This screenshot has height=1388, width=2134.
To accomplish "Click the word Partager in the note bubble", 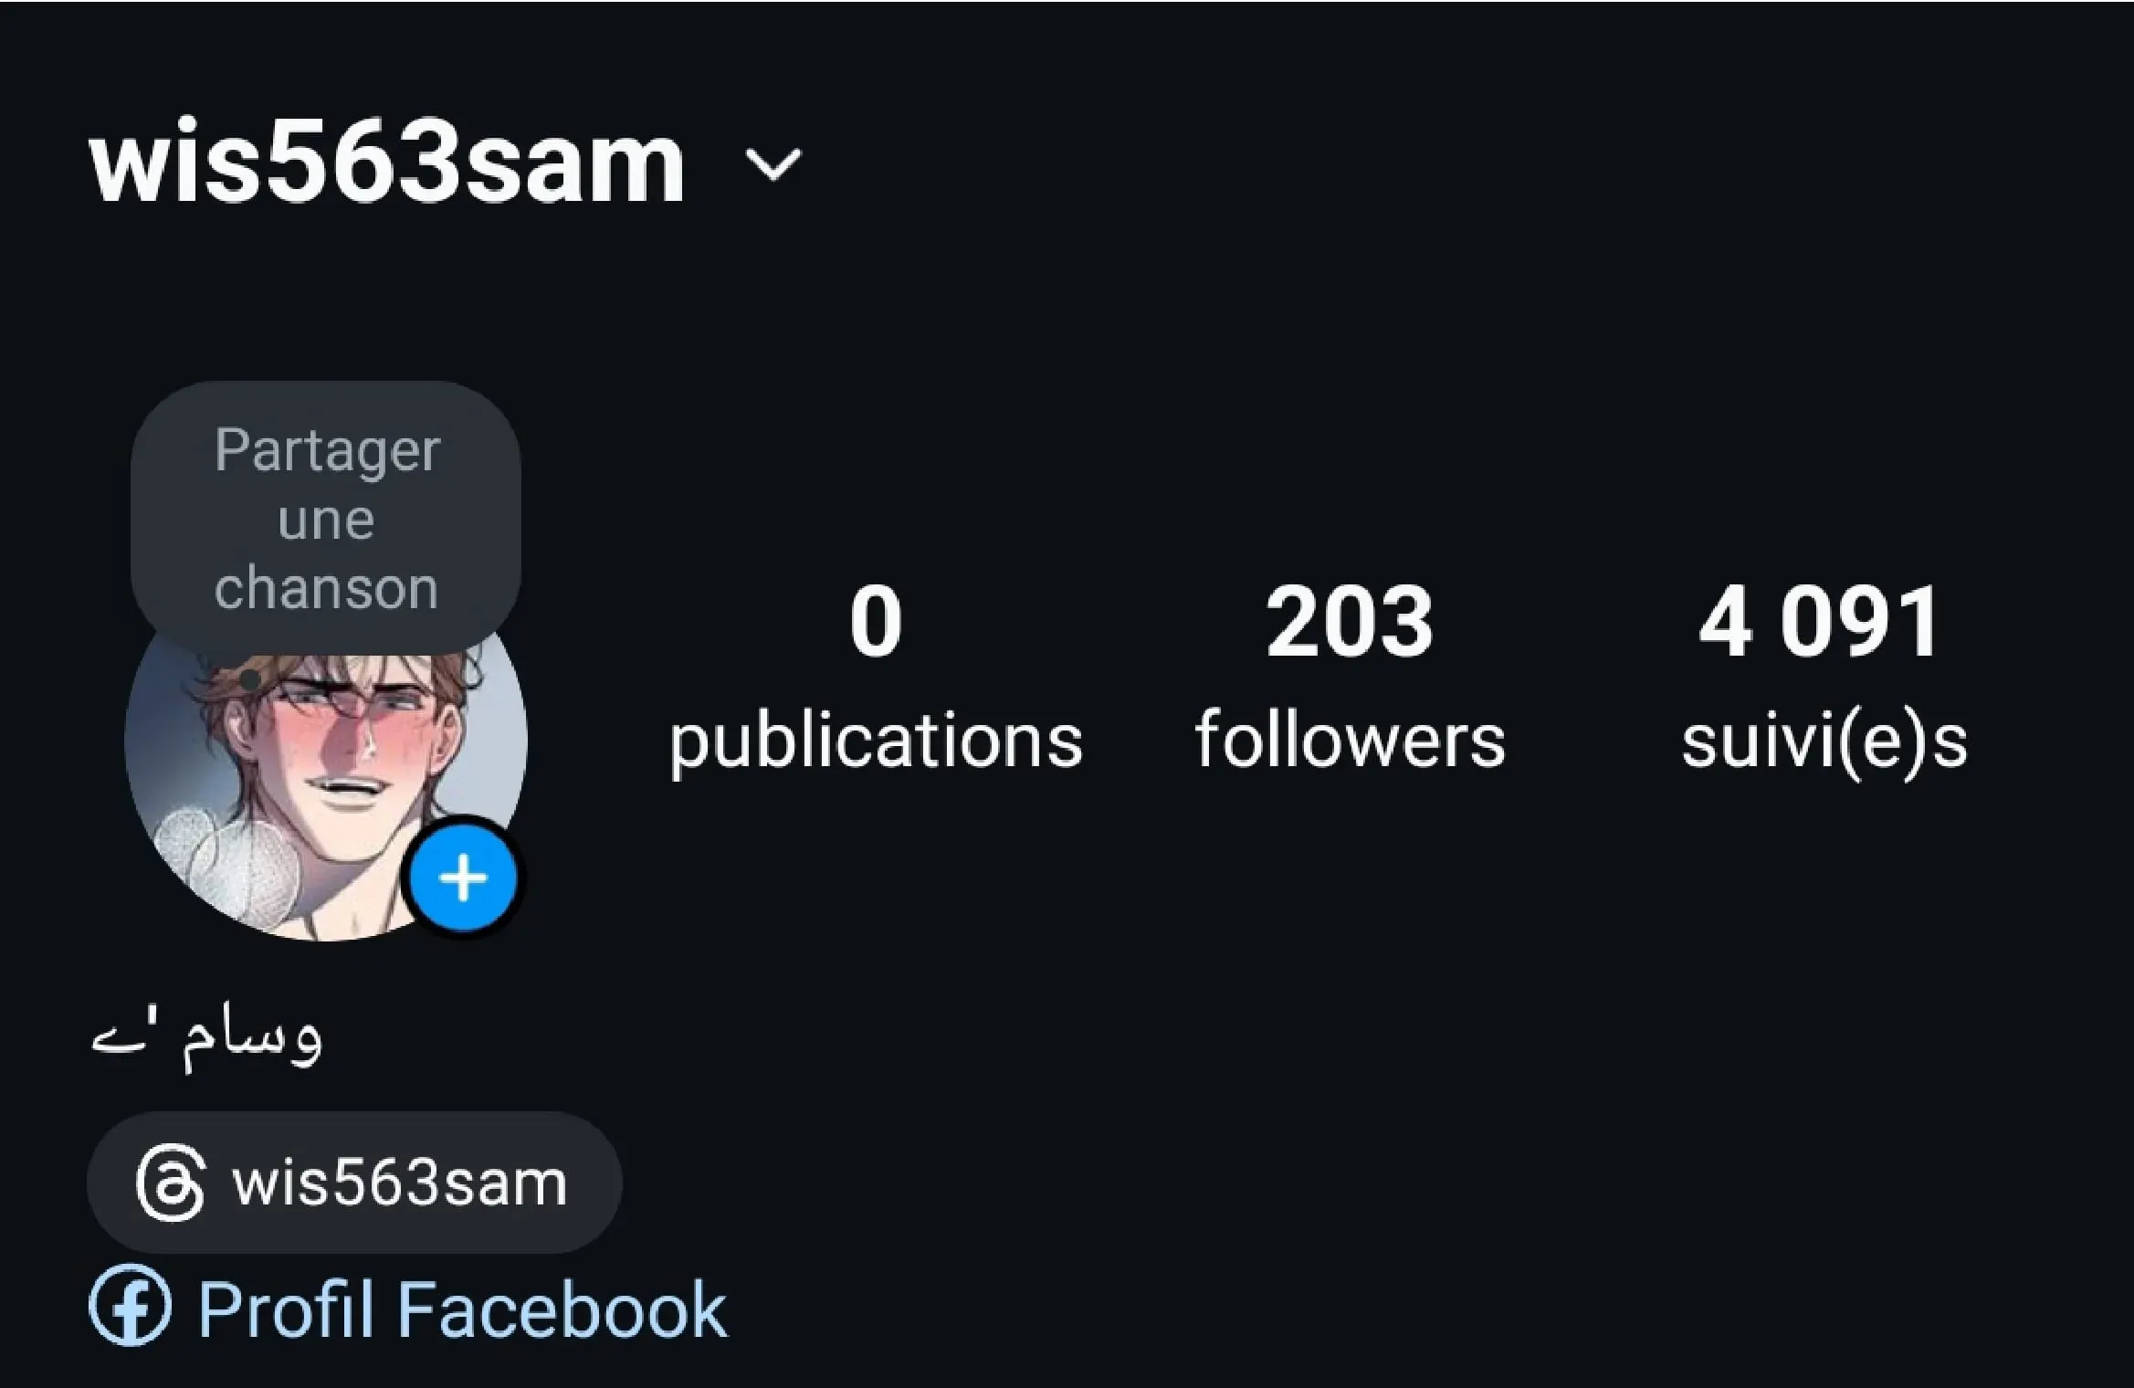I will (327, 452).
